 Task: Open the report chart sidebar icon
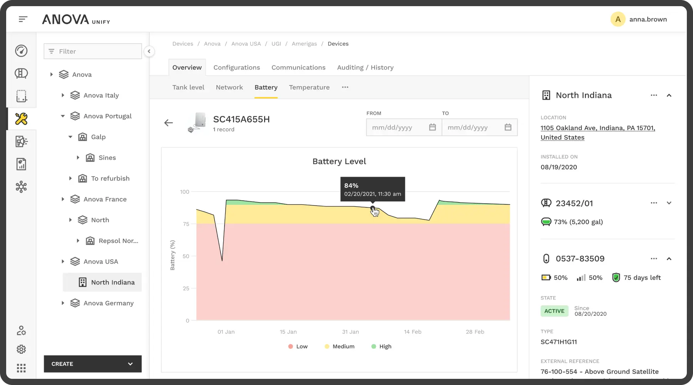click(x=21, y=164)
